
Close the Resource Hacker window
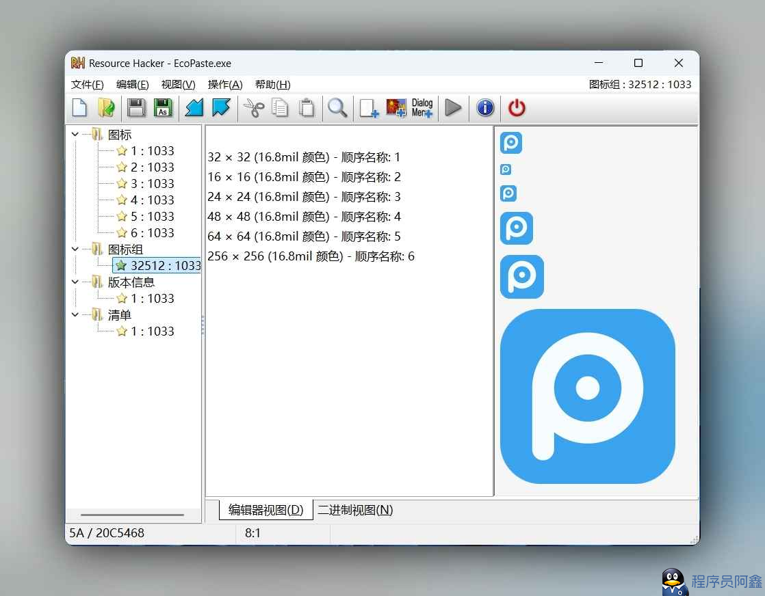coord(679,63)
